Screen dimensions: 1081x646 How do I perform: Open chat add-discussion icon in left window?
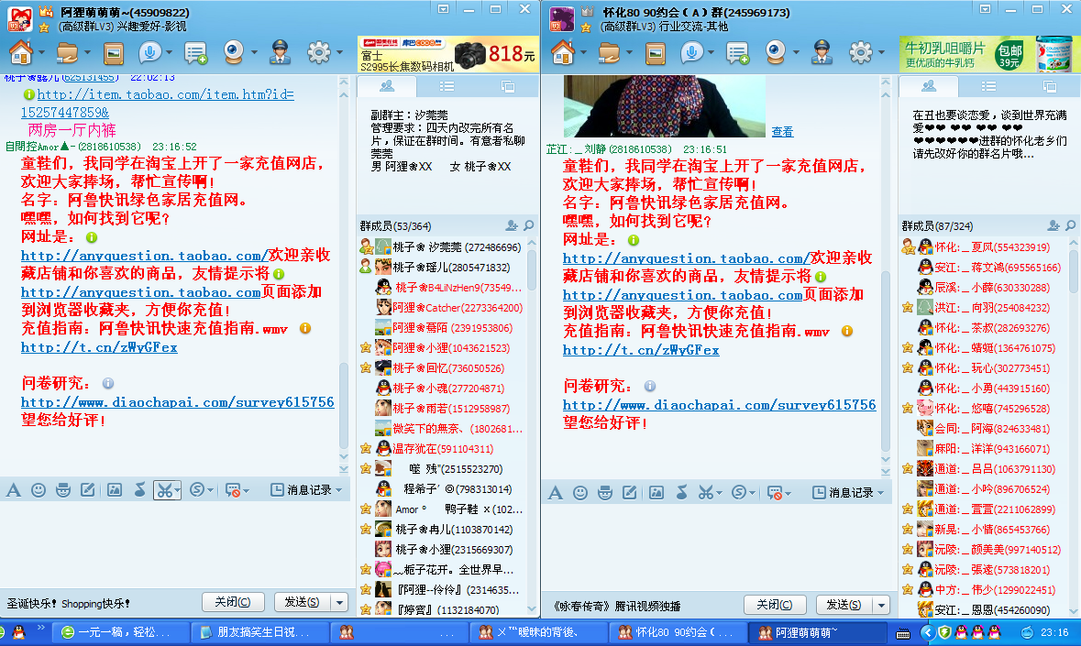(196, 53)
